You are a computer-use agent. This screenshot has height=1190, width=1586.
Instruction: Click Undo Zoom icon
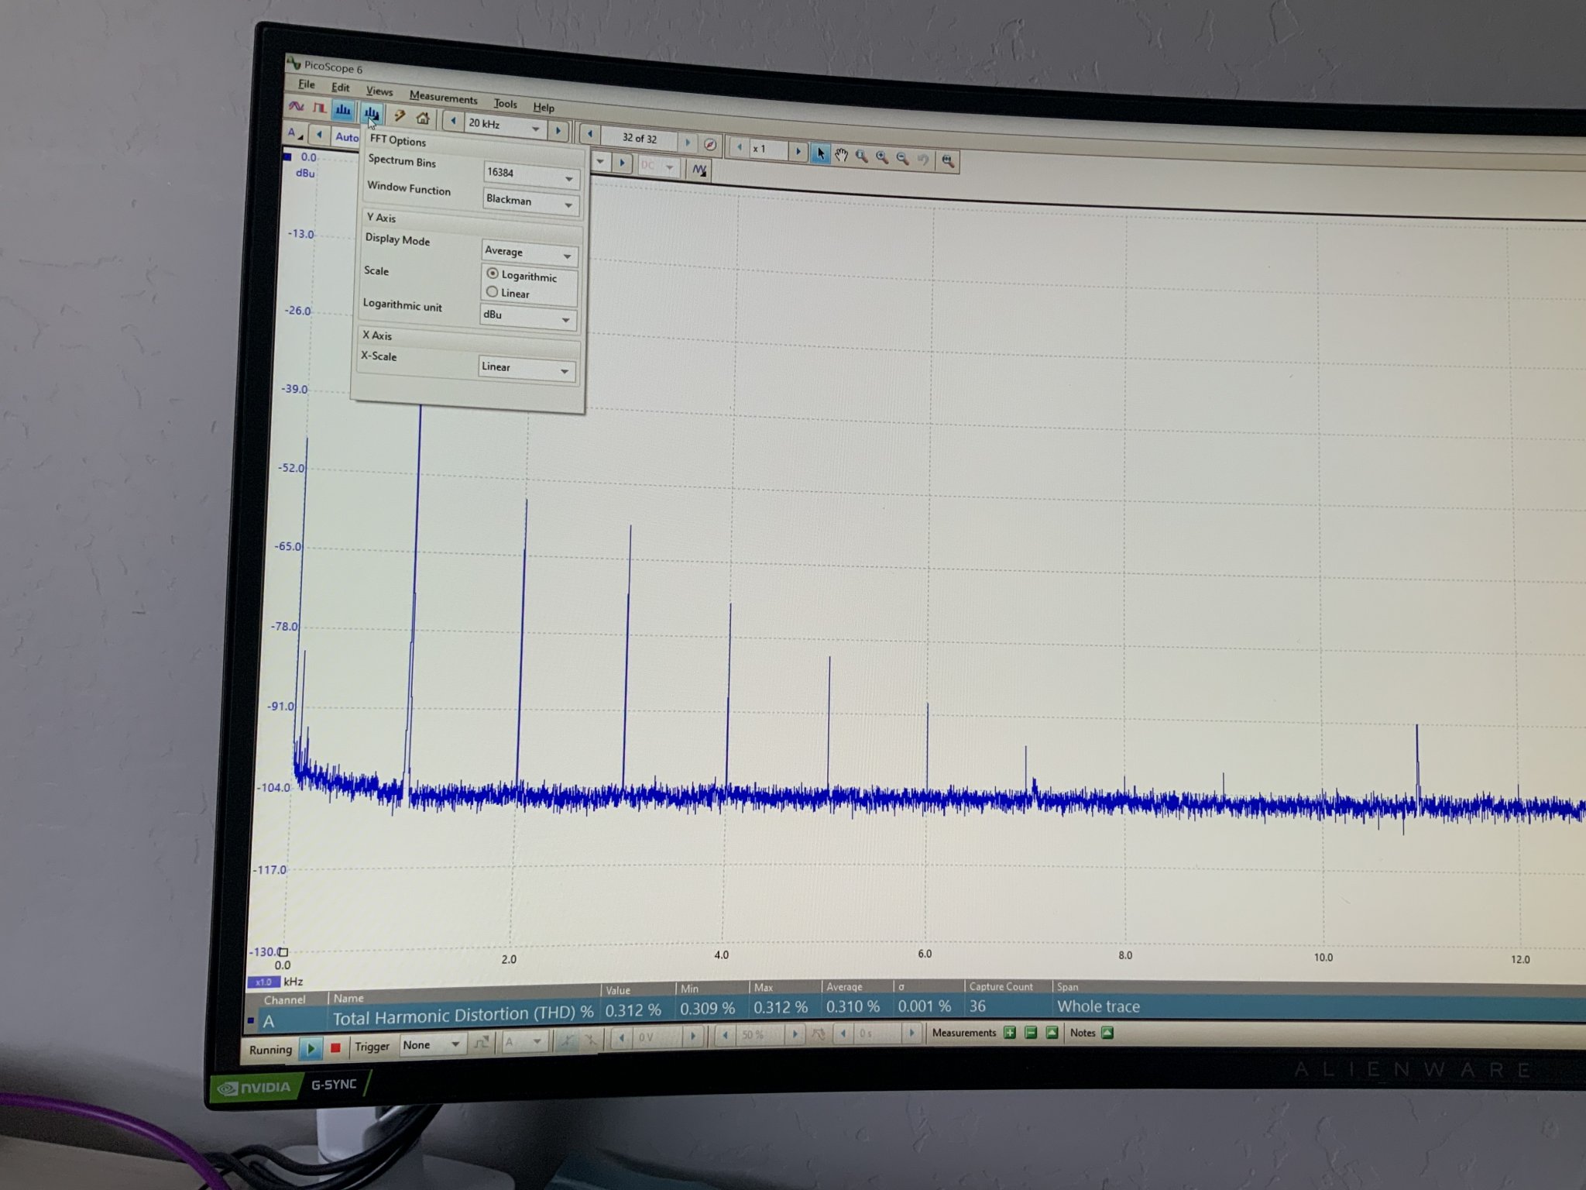(923, 160)
